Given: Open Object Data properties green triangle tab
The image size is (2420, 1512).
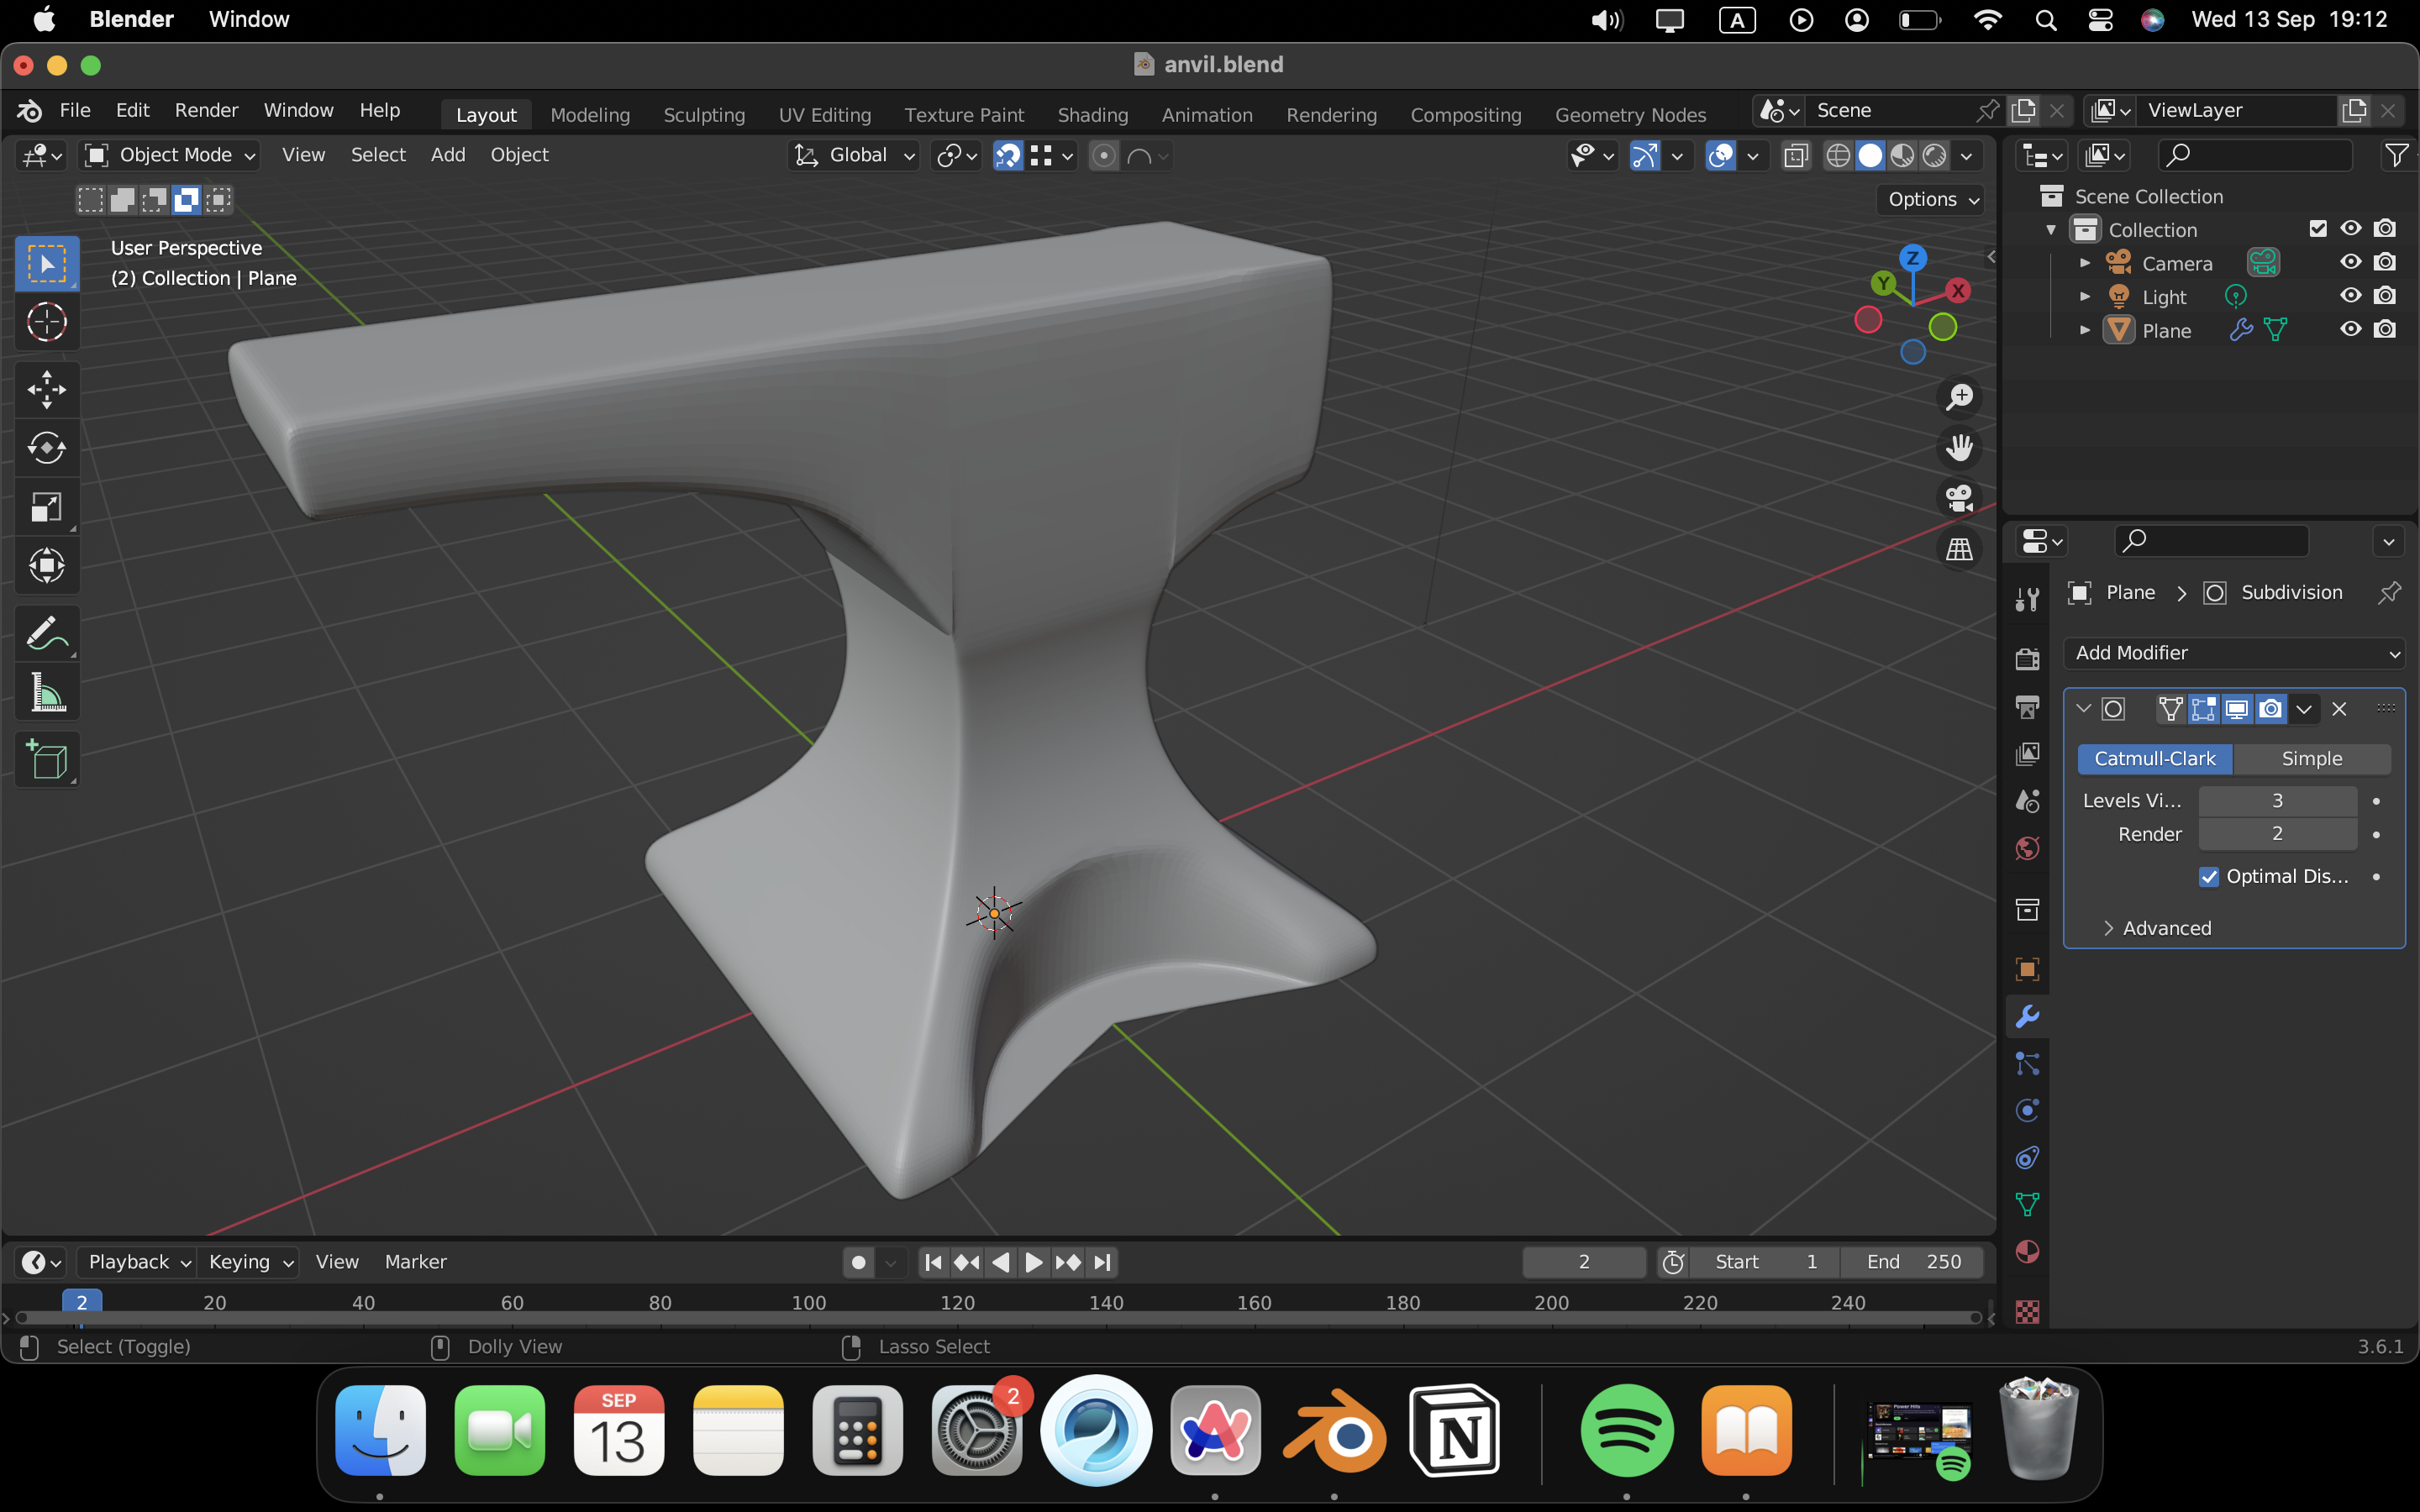Looking at the screenshot, I should [x=2027, y=1205].
